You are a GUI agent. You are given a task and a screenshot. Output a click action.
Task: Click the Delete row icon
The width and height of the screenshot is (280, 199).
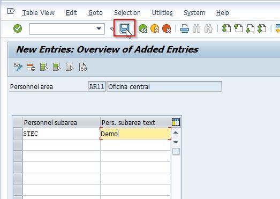click(x=31, y=67)
